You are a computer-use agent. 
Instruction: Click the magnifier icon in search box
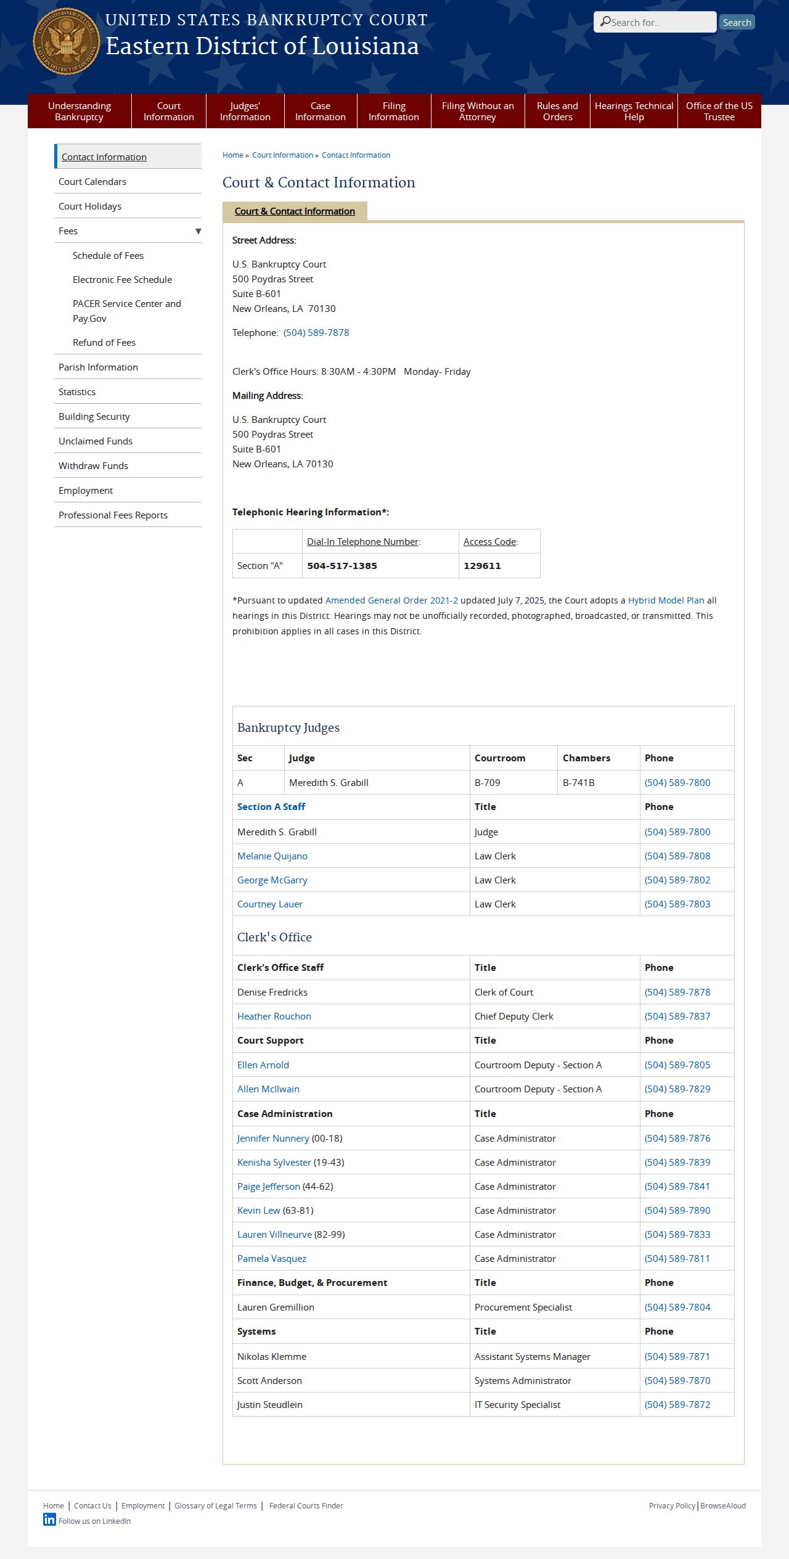[x=606, y=22]
